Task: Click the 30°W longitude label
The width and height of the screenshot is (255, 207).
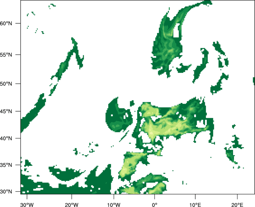Action: pyautogui.click(x=27, y=205)
